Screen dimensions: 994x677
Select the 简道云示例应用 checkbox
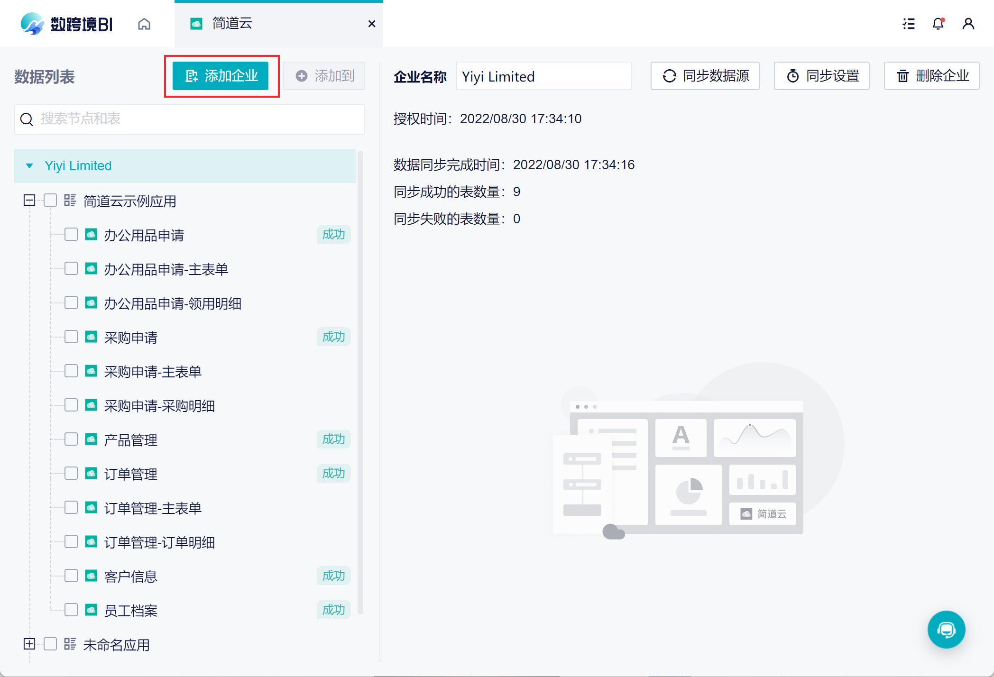click(50, 201)
